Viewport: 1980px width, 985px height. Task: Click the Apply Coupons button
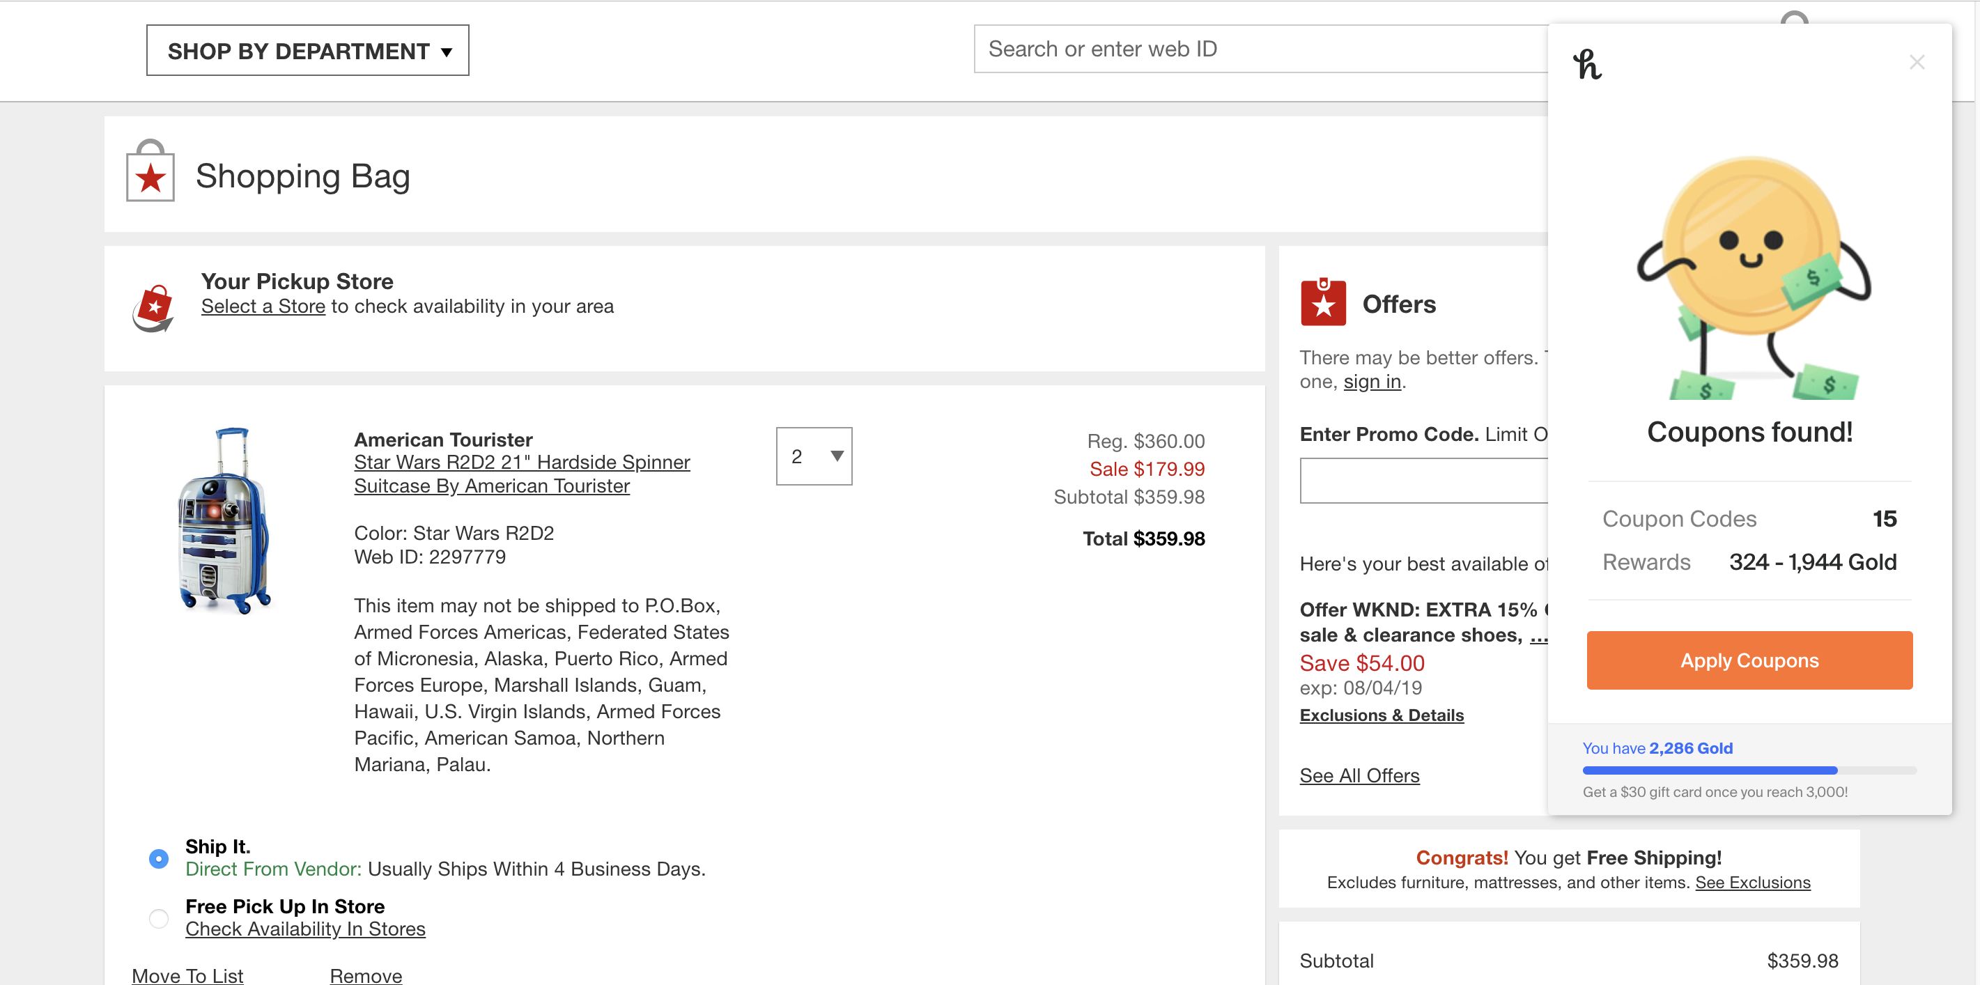pyautogui.click(x=1749, y=661)
